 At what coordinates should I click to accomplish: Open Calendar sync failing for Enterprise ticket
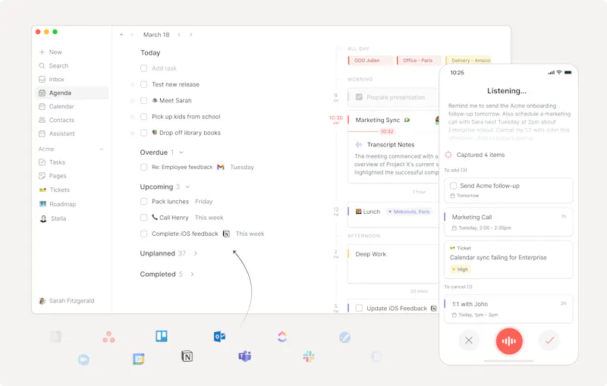point(508,259)
